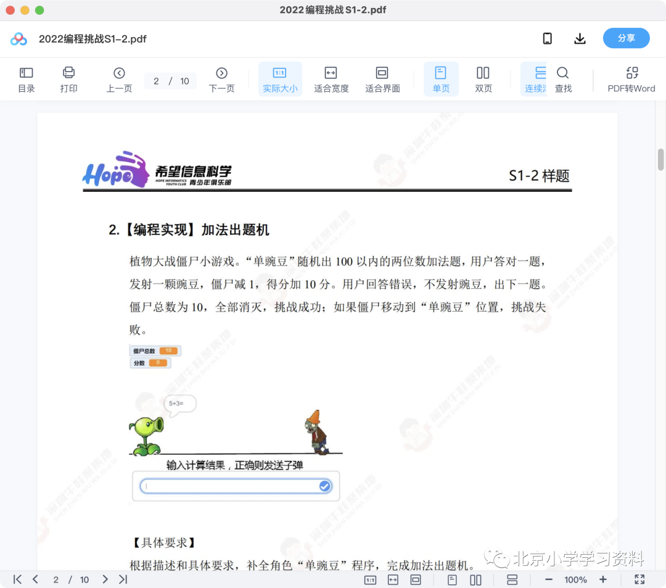Jump to first page in bottom bar
The height and width of the screenshot is (588, 666).
coord(17,579)
